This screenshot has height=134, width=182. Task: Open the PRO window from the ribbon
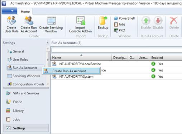[x=120, y=30]
